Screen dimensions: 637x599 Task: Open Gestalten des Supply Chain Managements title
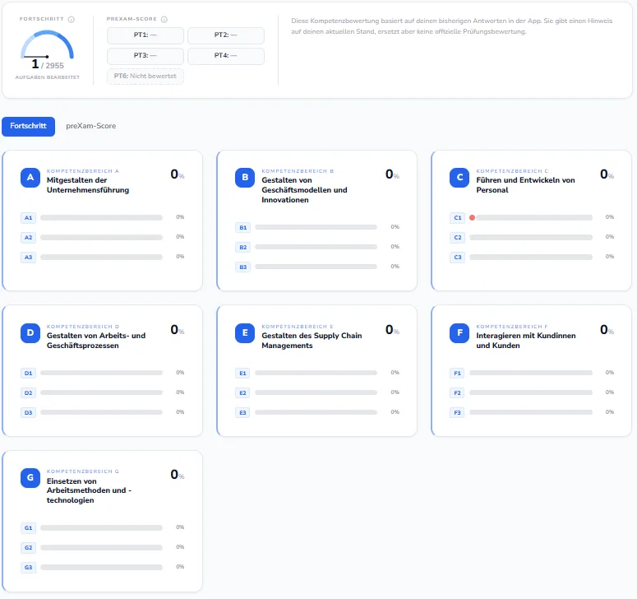(x=312, y=341)
